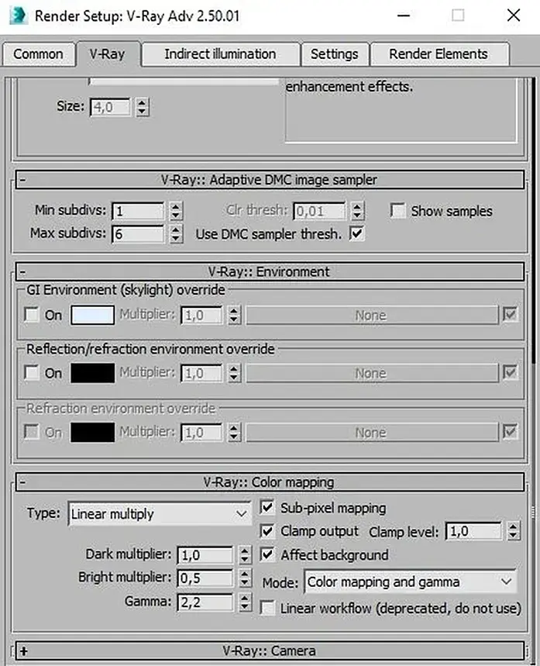Viewport: 540px width, 666px height.
Task: Adjust the Gamma spinner arrows
Action: pos(245,602)
